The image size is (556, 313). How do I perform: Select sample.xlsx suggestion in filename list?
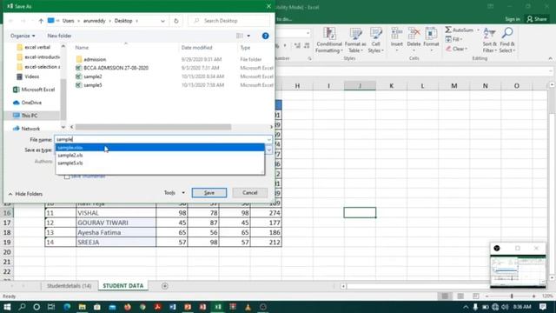tap(160, 148)
